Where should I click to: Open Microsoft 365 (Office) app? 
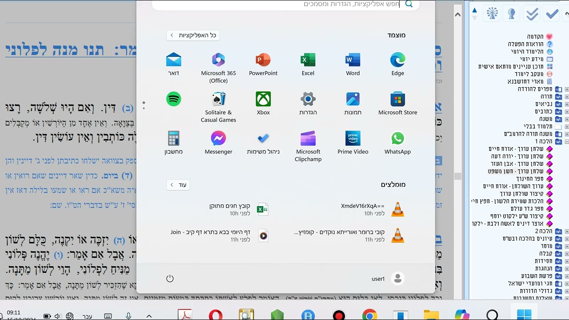pyautogui.click(x=218, y=68)
